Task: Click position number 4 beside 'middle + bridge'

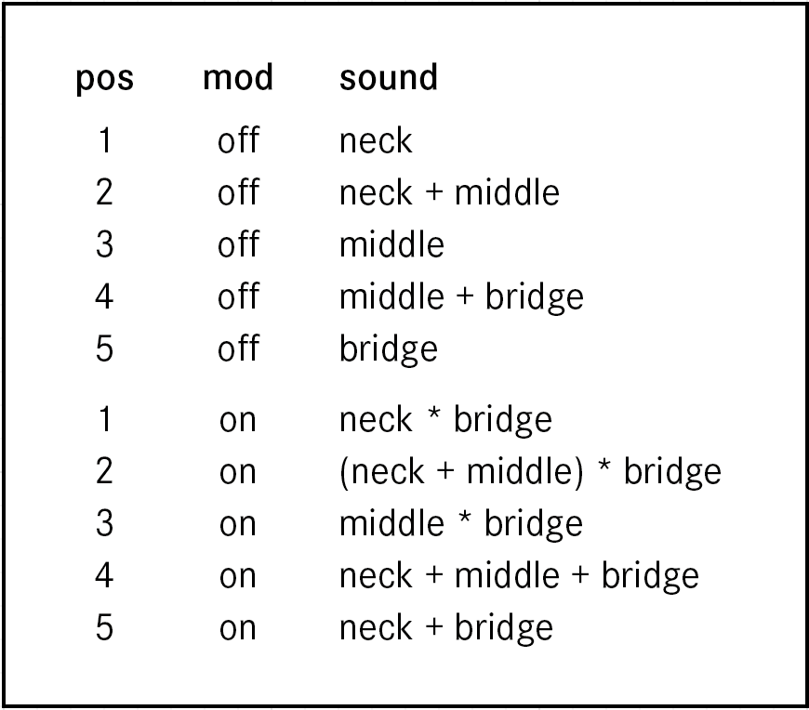Action: click(x=104, y=296)
